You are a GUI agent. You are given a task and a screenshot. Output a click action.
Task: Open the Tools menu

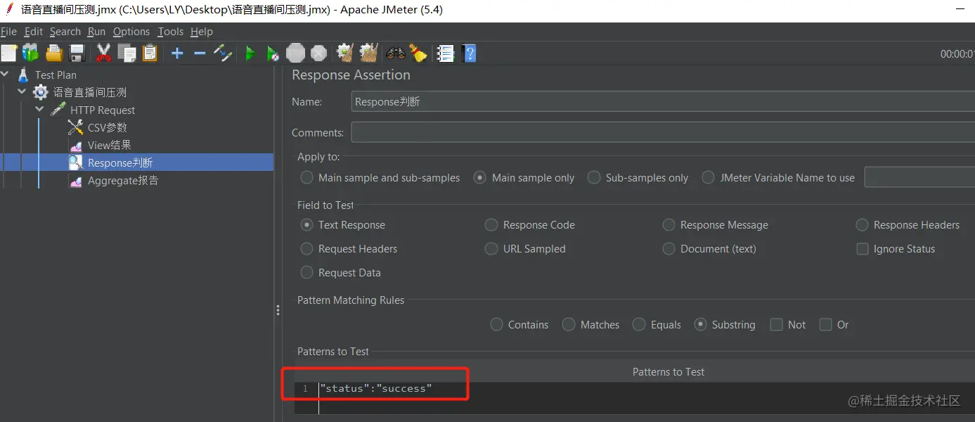[x=170, y=32]
